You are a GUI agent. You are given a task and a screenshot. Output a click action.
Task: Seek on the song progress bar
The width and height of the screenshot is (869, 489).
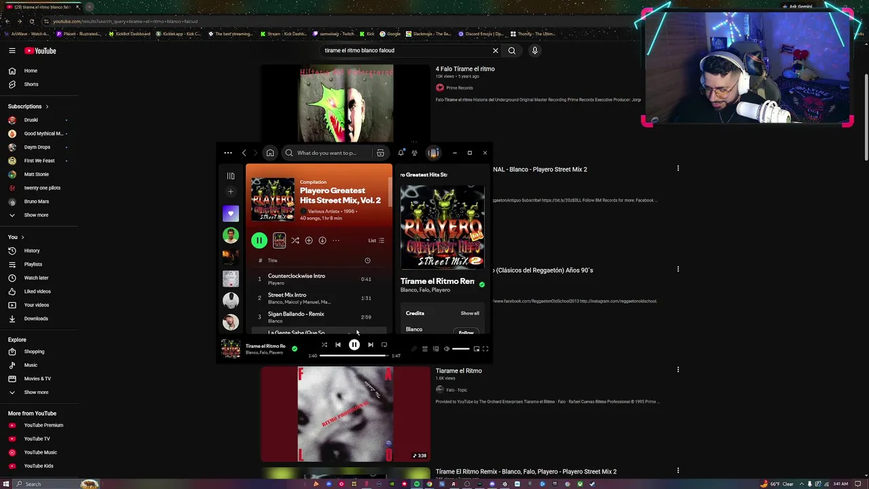coord(354,355)
